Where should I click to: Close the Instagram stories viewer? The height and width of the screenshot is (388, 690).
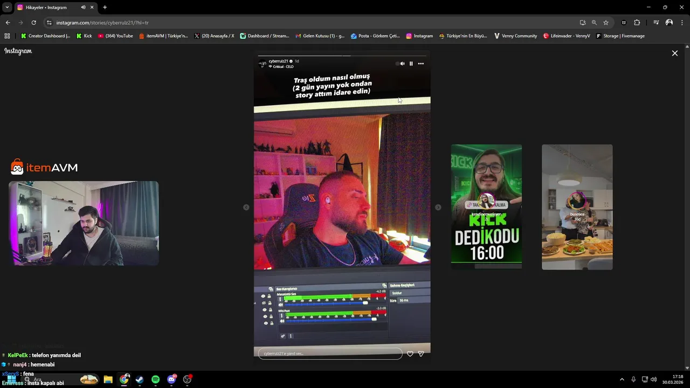tap(674, 53)
